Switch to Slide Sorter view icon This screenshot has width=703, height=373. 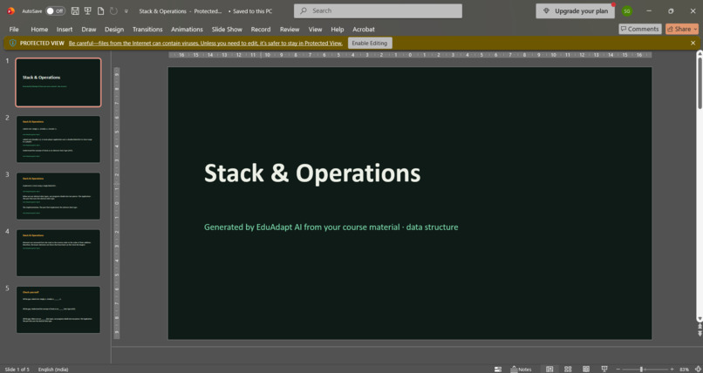click(568, 370)
